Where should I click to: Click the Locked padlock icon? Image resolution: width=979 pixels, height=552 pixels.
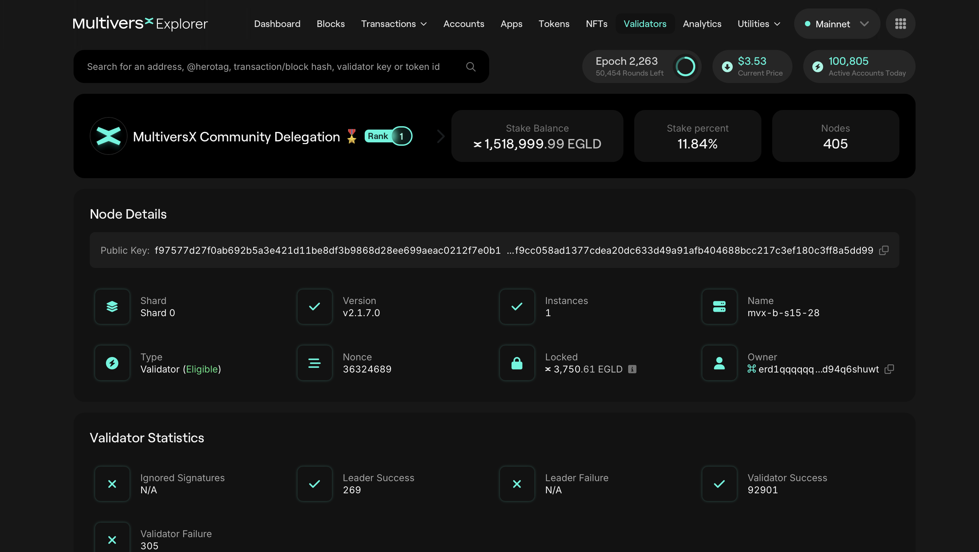(x=517, y=363)
